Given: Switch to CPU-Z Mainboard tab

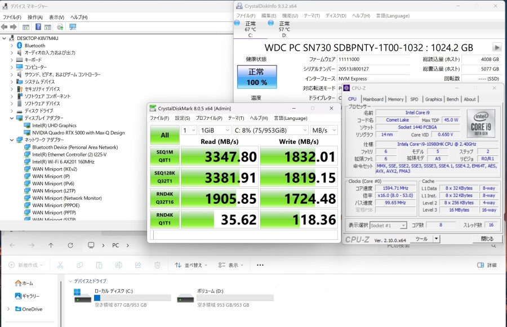Looking at the screenshot, I should coord(373,99).
